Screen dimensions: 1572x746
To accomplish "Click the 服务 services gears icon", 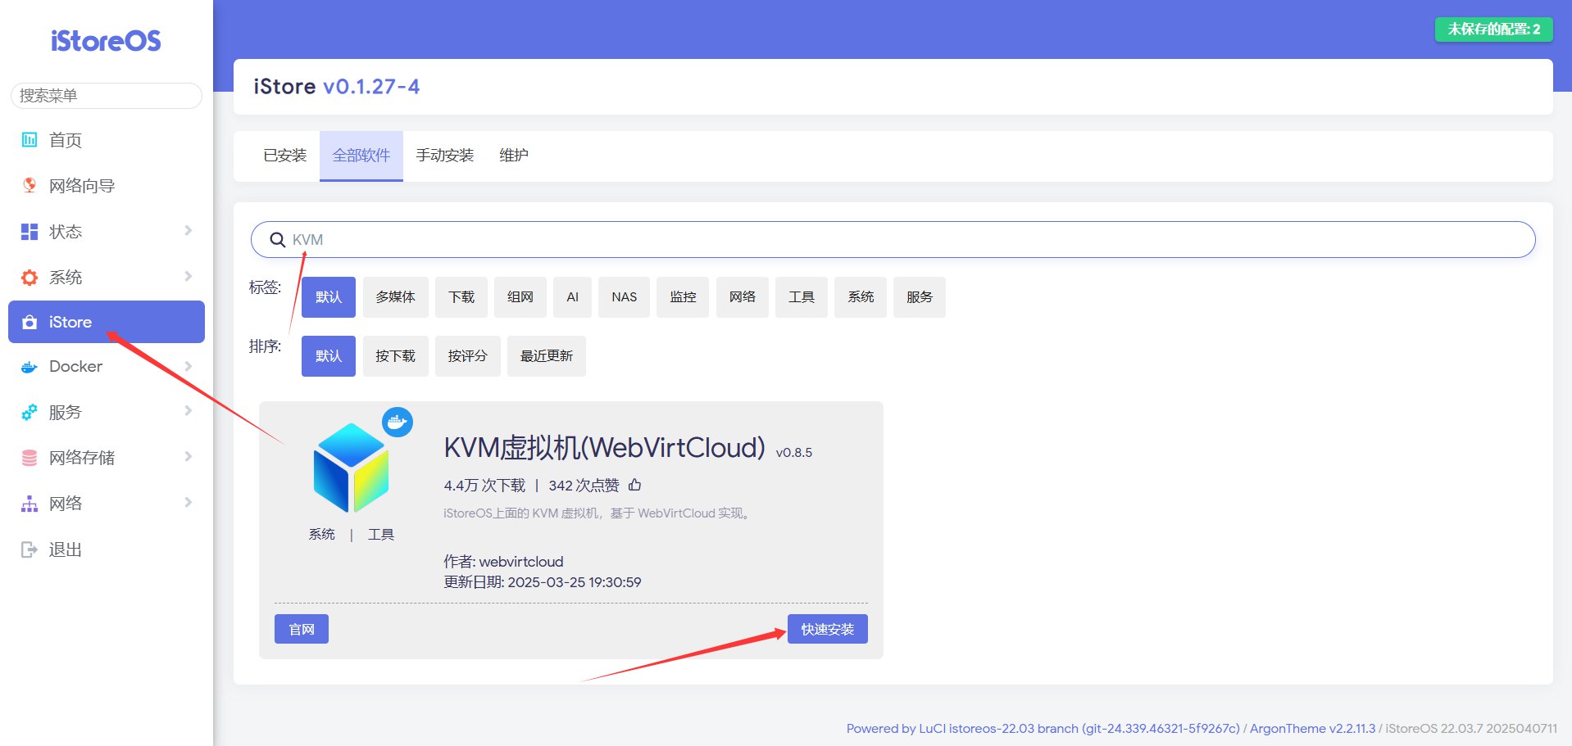I will tap(30, 412).
